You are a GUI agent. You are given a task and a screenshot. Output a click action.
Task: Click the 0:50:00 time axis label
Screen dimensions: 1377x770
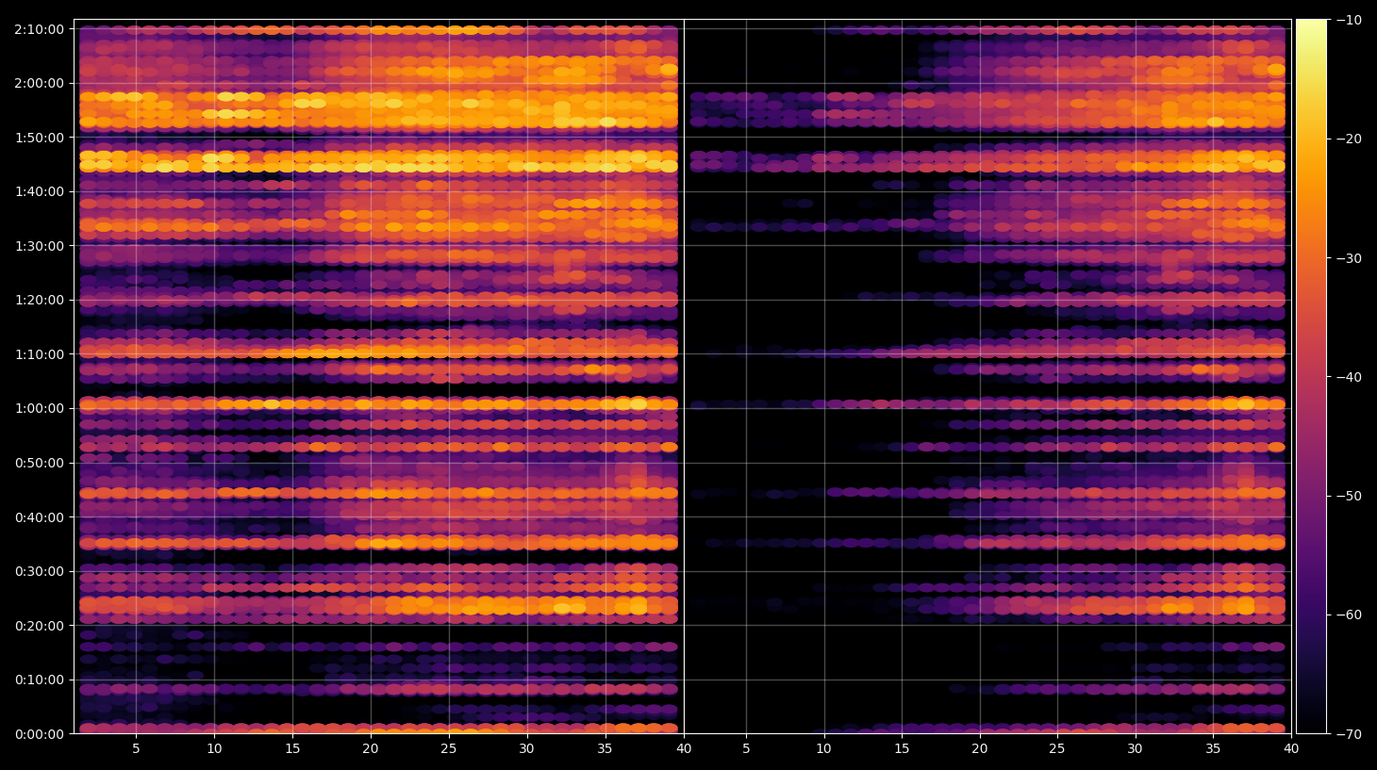click(x=39, y=463)
